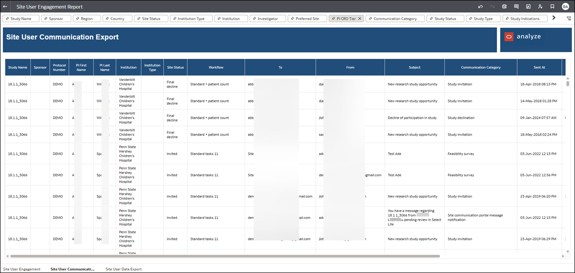
Task: Click the Site Status column header
Action: [175, 68]
